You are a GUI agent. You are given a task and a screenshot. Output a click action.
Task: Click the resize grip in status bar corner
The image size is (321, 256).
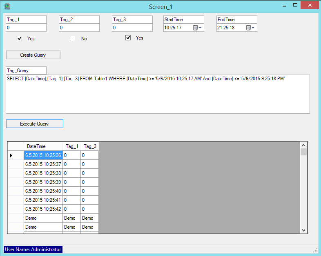tap(315, 250)
